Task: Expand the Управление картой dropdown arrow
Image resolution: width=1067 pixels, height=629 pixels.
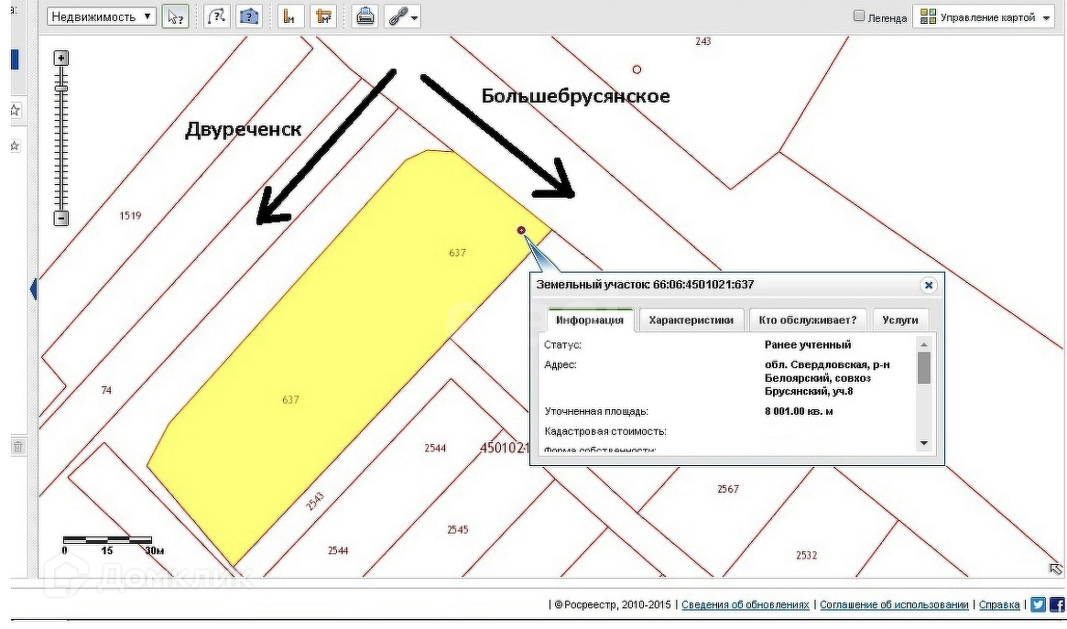Action: tap(1047, 17)
